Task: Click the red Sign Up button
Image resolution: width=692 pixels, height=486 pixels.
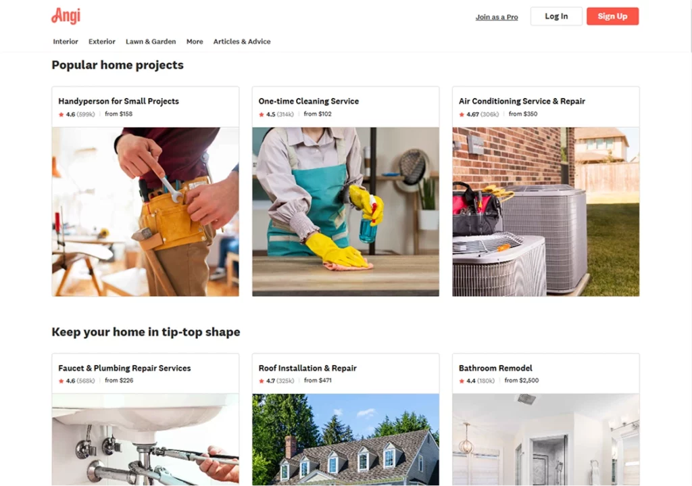Action: tap(612, 16)
